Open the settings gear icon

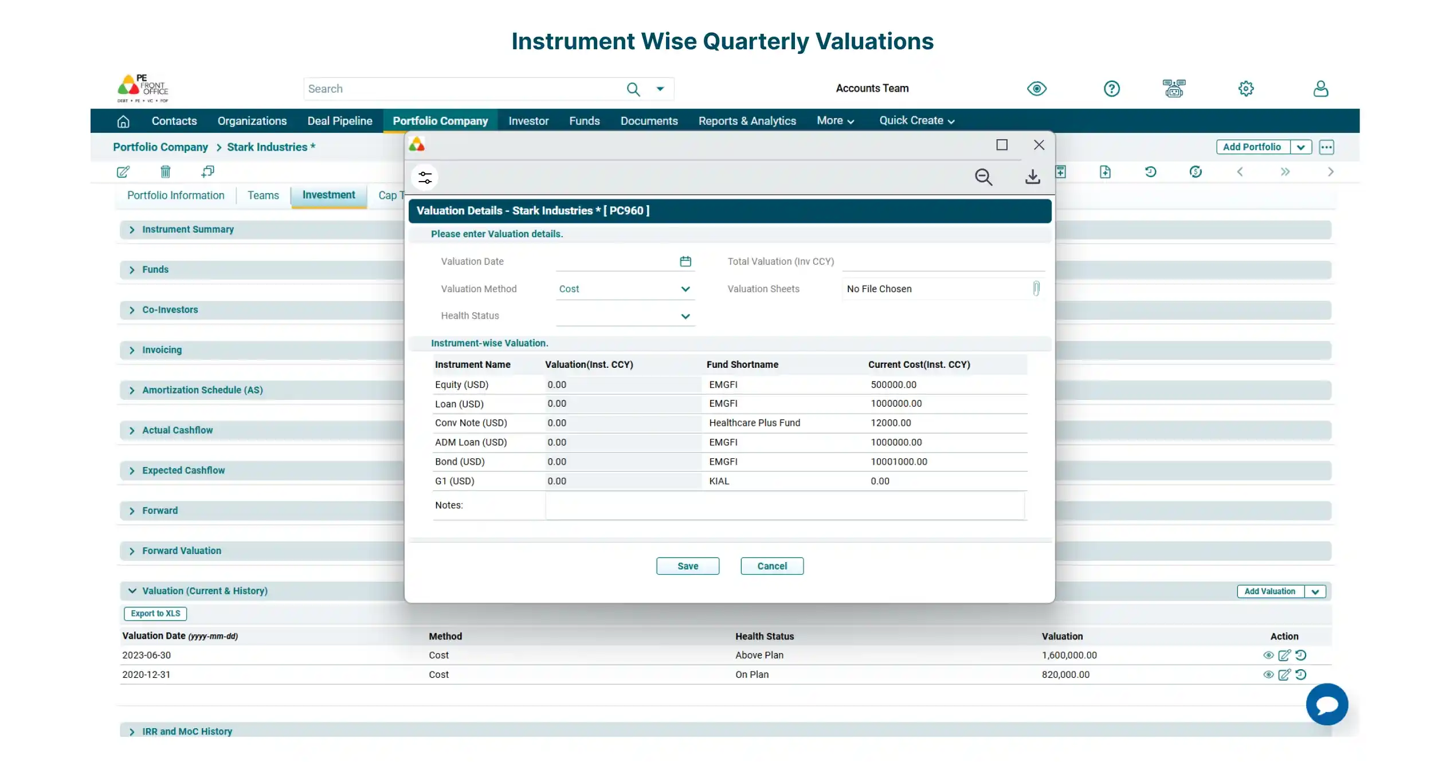click(1246, 89)
